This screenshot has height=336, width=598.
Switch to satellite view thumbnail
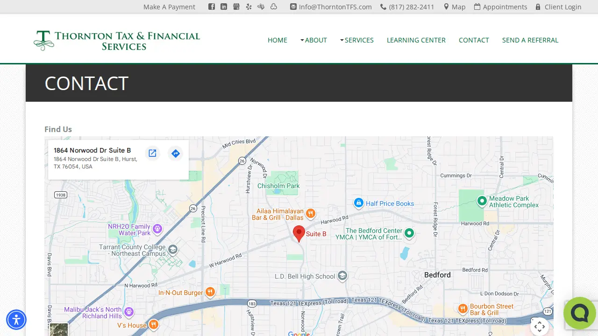(x=59, y=329)
